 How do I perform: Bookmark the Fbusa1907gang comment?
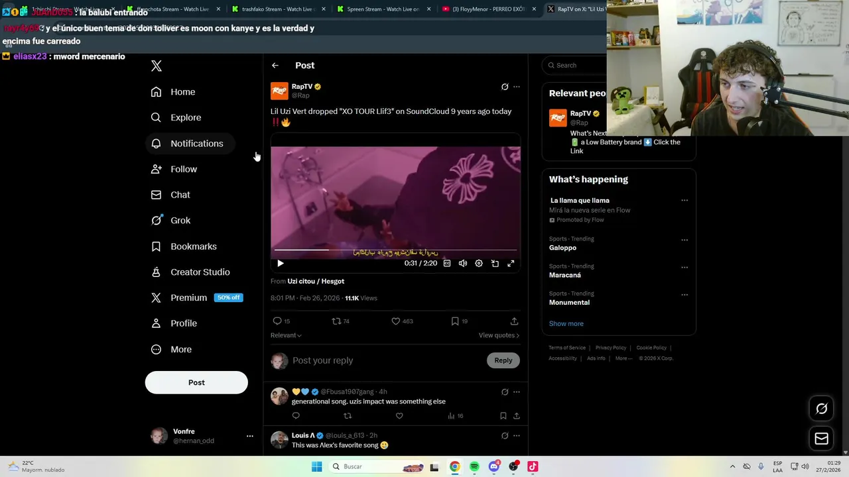503,416
